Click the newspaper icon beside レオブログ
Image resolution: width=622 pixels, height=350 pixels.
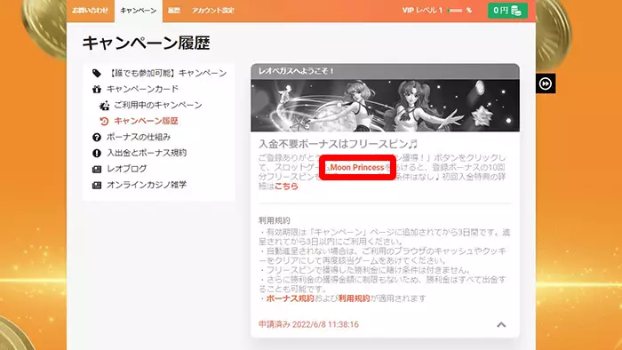coord(97,170)
